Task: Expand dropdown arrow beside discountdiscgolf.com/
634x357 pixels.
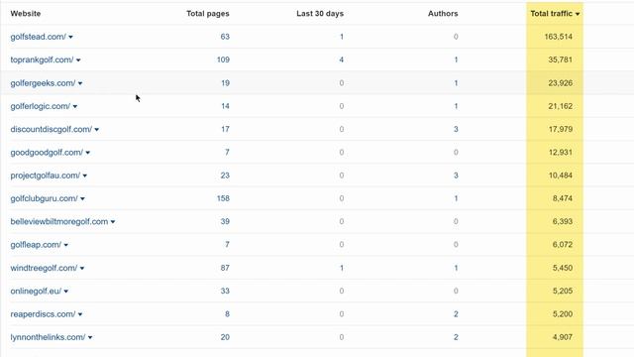Action: [x=97, y=130]
